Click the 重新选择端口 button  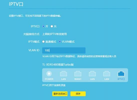tap(60, 94)
